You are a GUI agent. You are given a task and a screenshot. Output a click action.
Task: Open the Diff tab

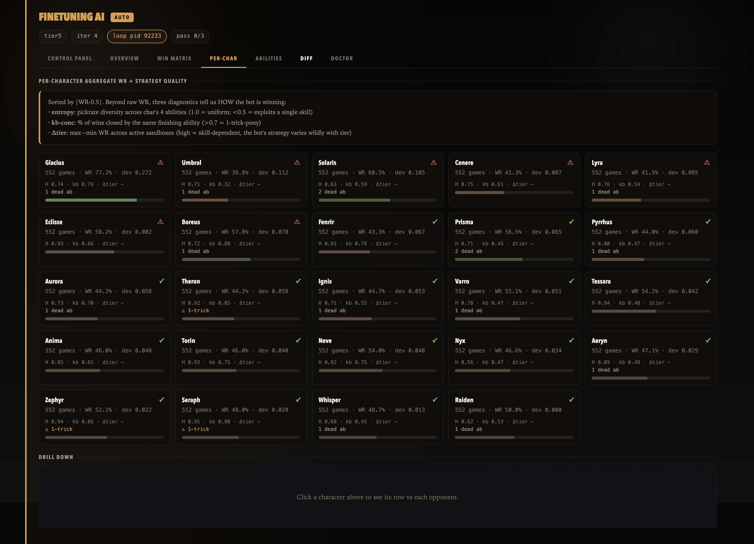tap(306, 59)
